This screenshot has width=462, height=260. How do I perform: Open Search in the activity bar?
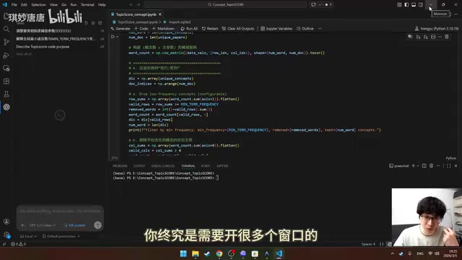coord(6,29)
